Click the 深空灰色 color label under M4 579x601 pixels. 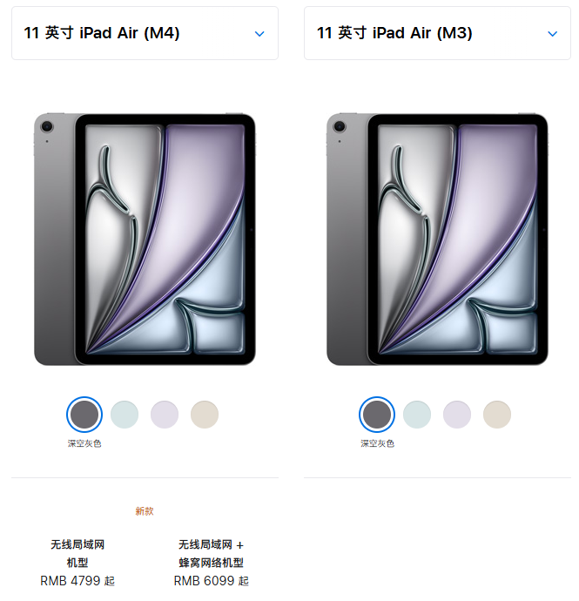tap(84, 443)
